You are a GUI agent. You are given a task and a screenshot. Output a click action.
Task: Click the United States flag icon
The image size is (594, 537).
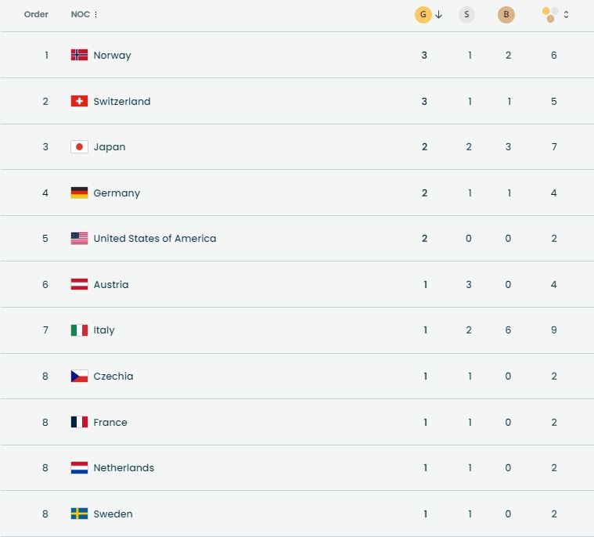[79, 239]
